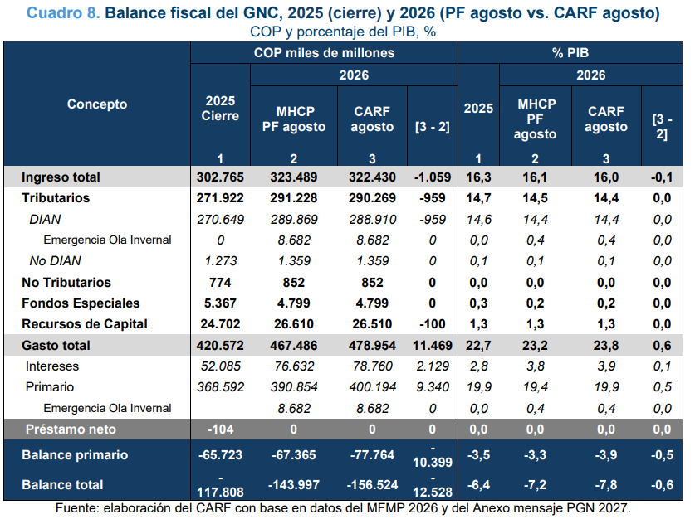Screen dimensions: 695x524
Task: Select the value 271.922
Action: pos(220,198)
